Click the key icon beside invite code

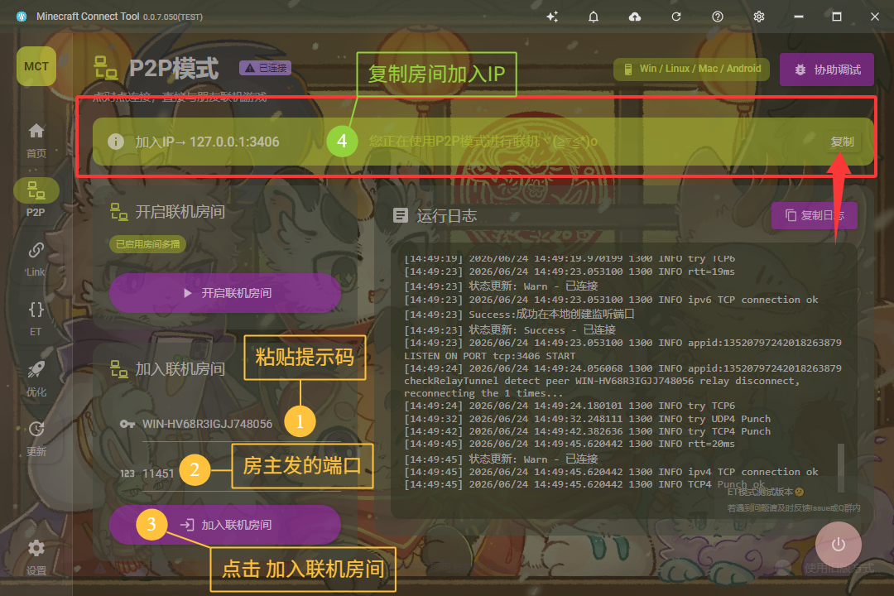pyautogui.click(x=127, y=424)
